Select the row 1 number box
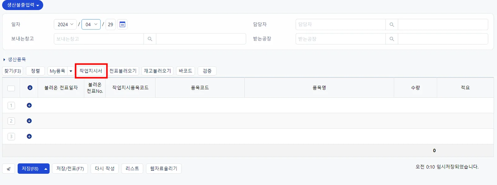 [11, 105]
